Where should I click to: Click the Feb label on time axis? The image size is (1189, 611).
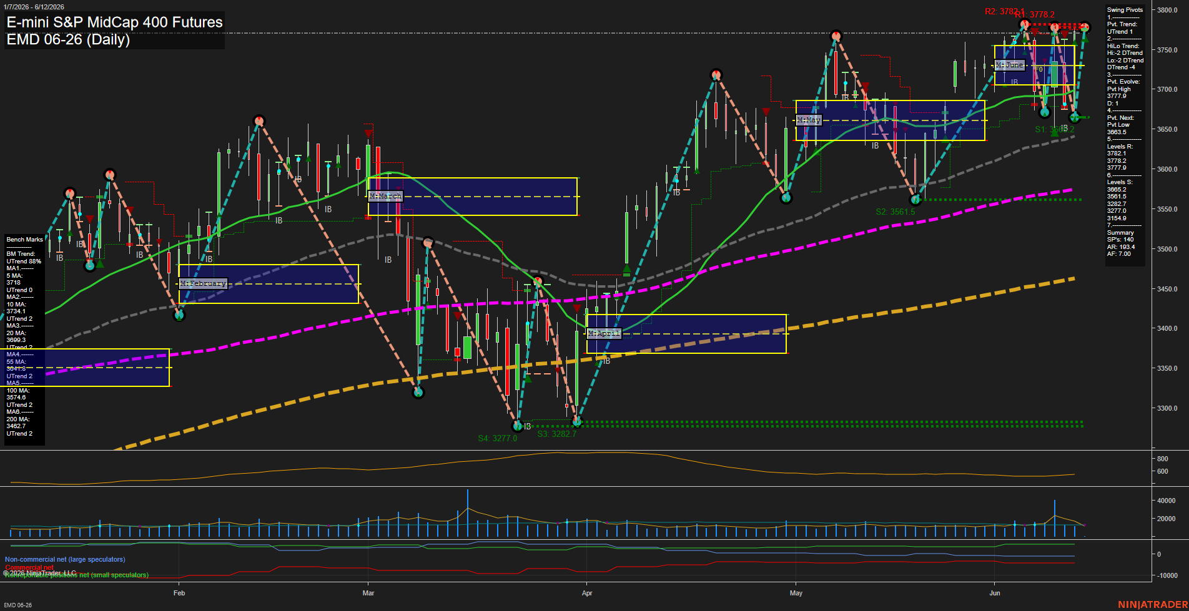179,593
